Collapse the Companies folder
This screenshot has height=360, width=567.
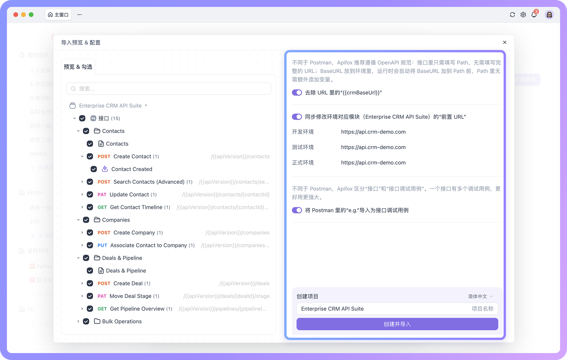78,220
